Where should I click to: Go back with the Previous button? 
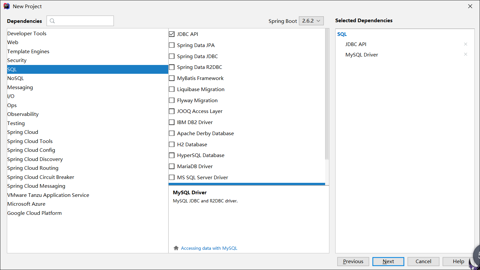353,262
